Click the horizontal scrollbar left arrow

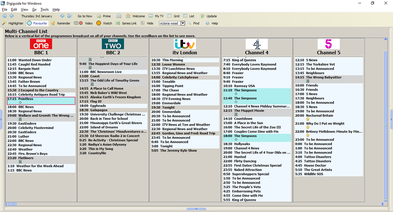pyautogui.click(x=6, y=204)
